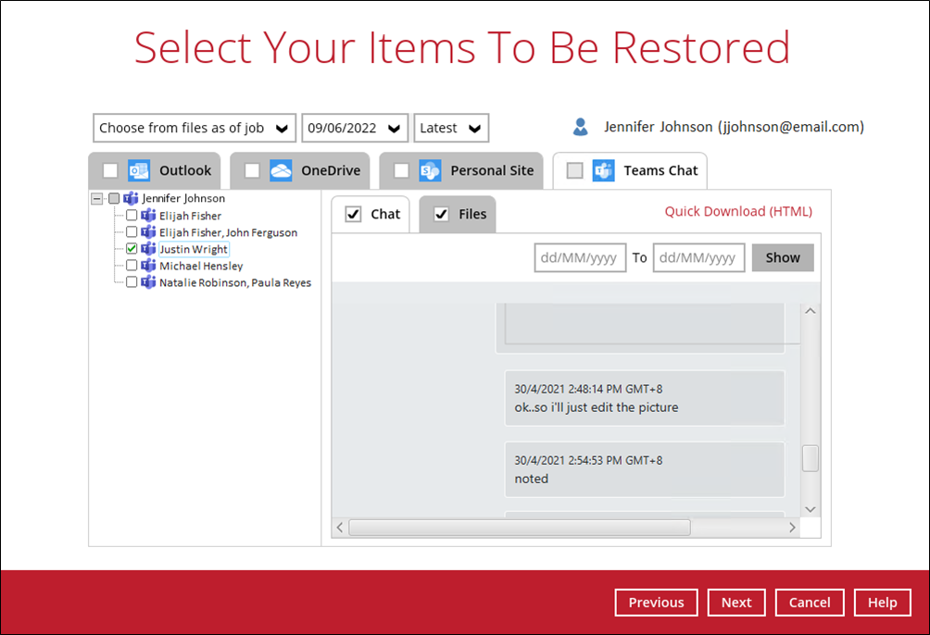Select the Chat tab
The width and height of the screenshot is (930, 635).
click(371, 214)
